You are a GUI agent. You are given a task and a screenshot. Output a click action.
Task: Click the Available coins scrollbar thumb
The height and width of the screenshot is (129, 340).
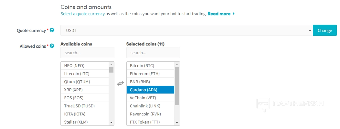pos(111,70)
